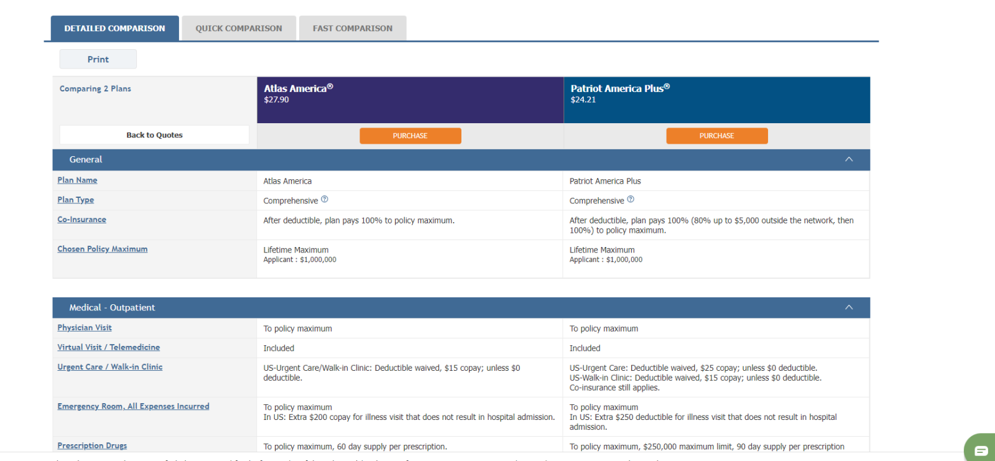Open Virtual Visit / Telemedicine link

click(x=109, y=347)
